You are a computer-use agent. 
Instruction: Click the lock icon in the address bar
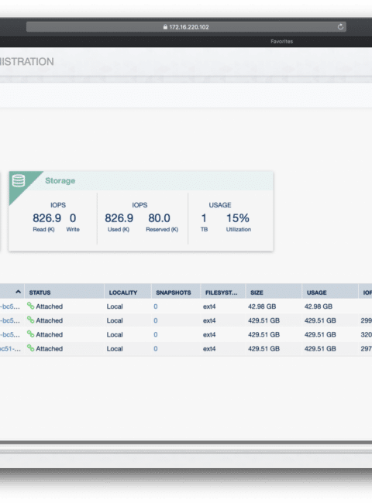coord(165,27)
